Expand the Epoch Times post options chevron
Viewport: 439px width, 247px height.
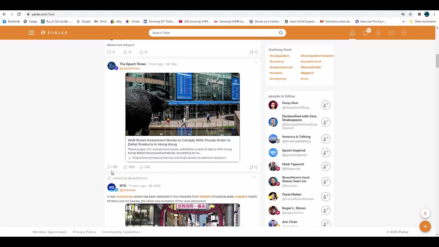point(256,62)
